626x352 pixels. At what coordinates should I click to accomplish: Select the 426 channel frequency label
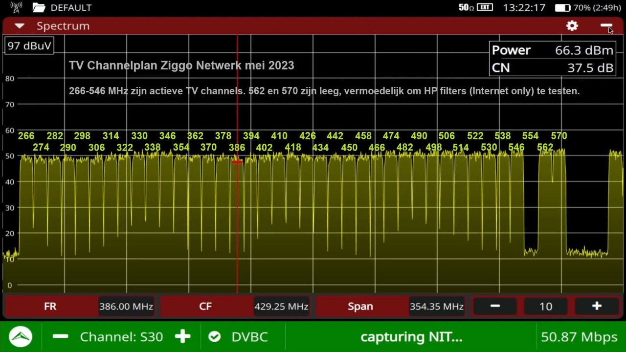(x=308, y=136)
